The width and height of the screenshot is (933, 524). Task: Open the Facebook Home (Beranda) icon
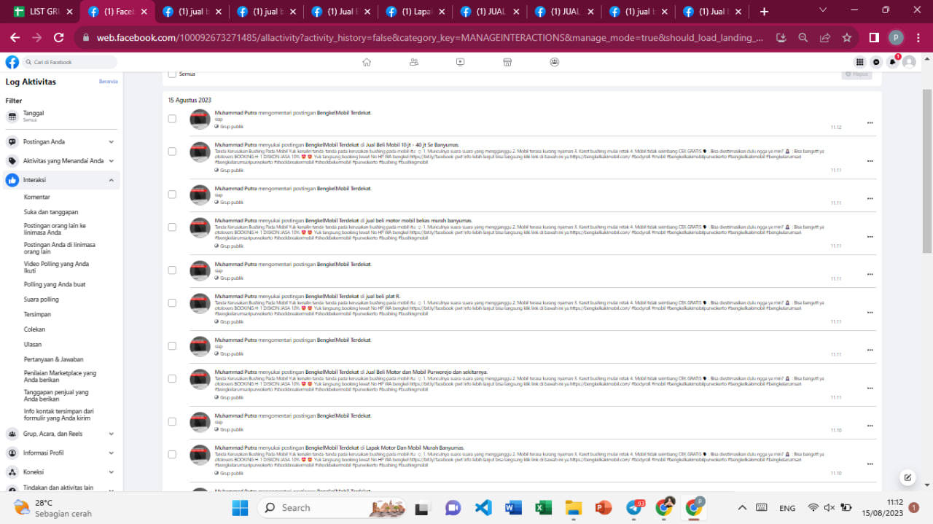pos(367,62)
